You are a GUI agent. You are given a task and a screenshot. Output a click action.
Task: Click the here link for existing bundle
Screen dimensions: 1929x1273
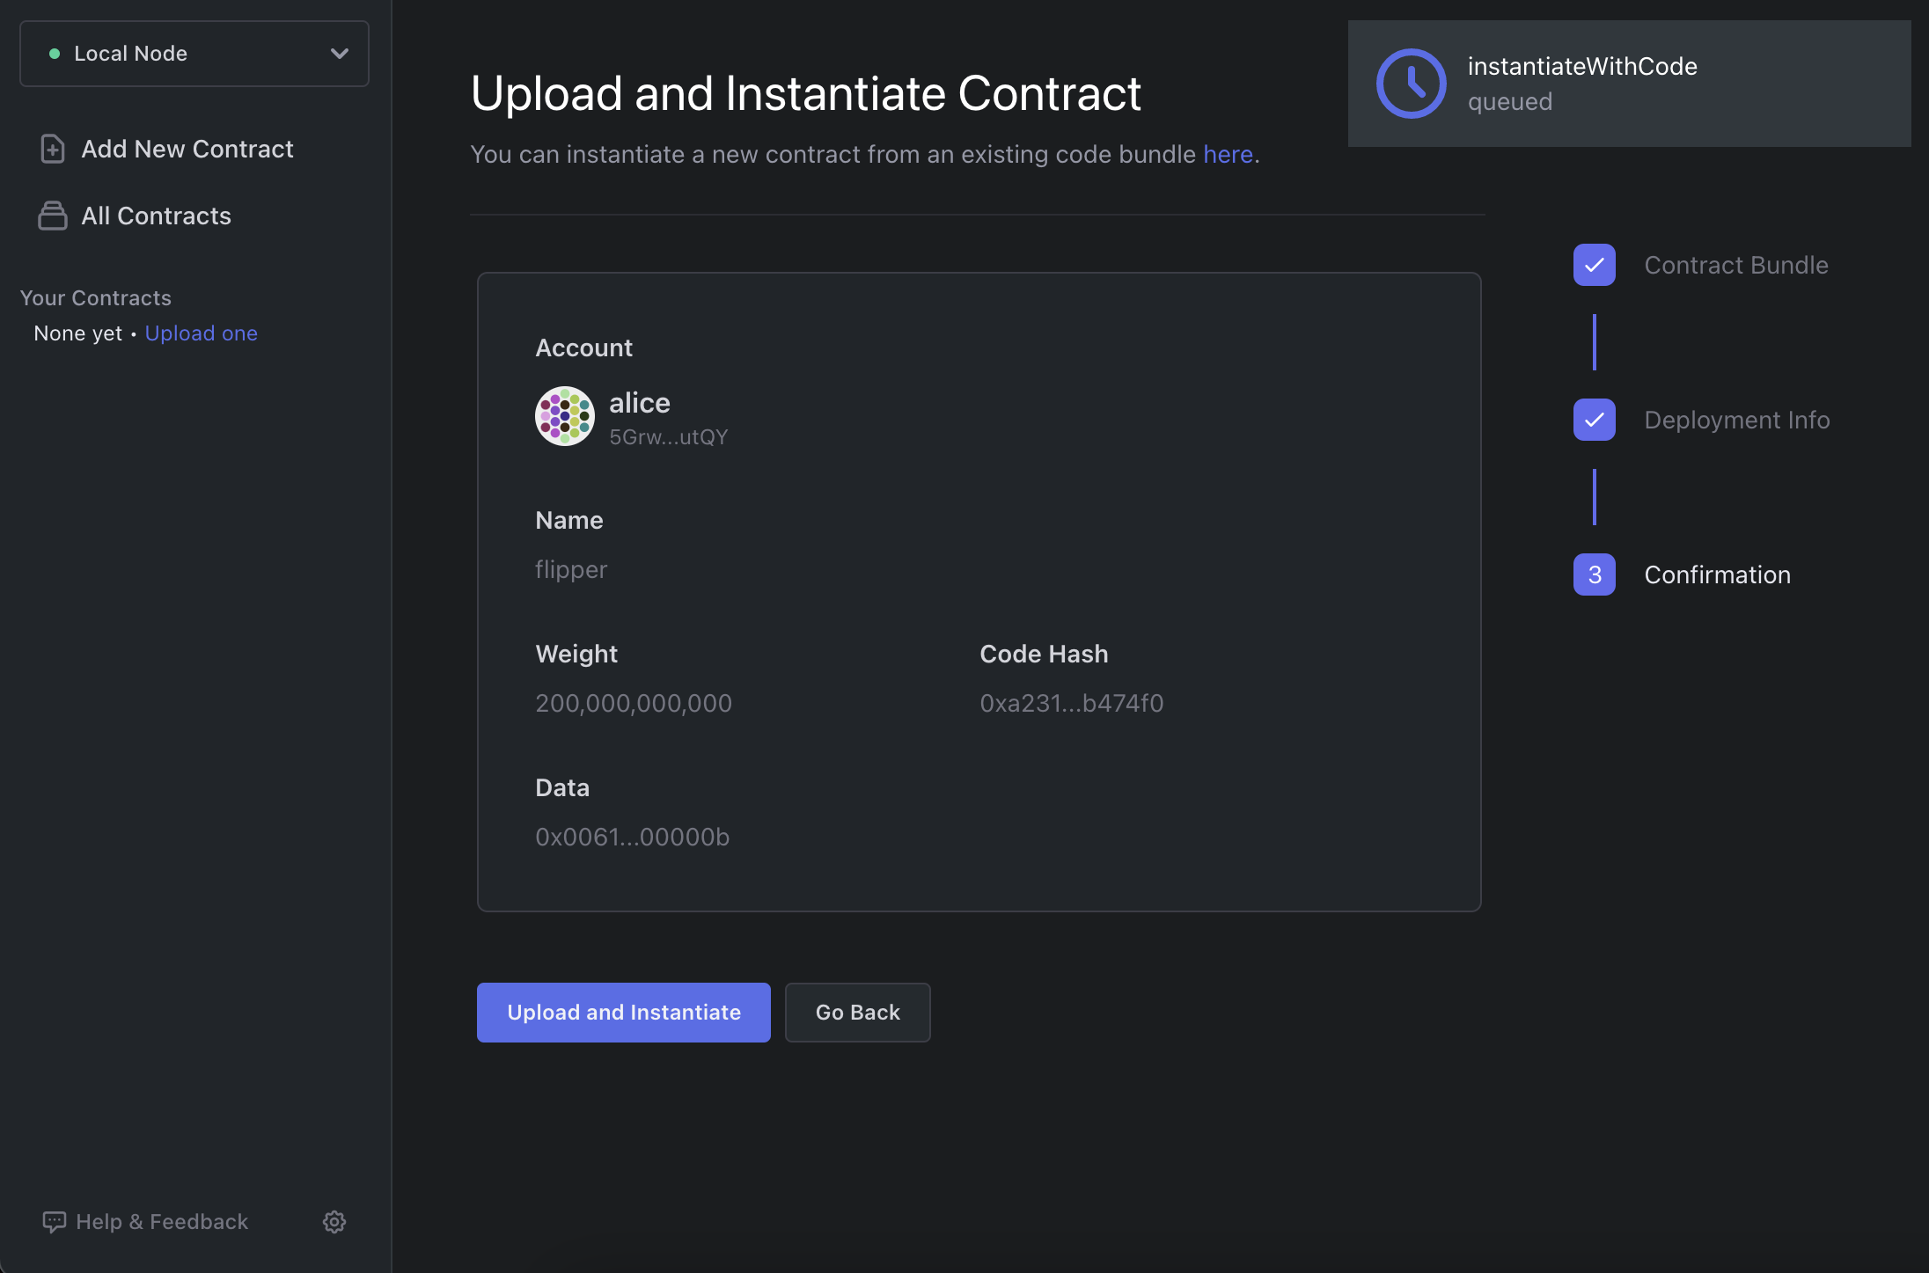[1226, 152]
